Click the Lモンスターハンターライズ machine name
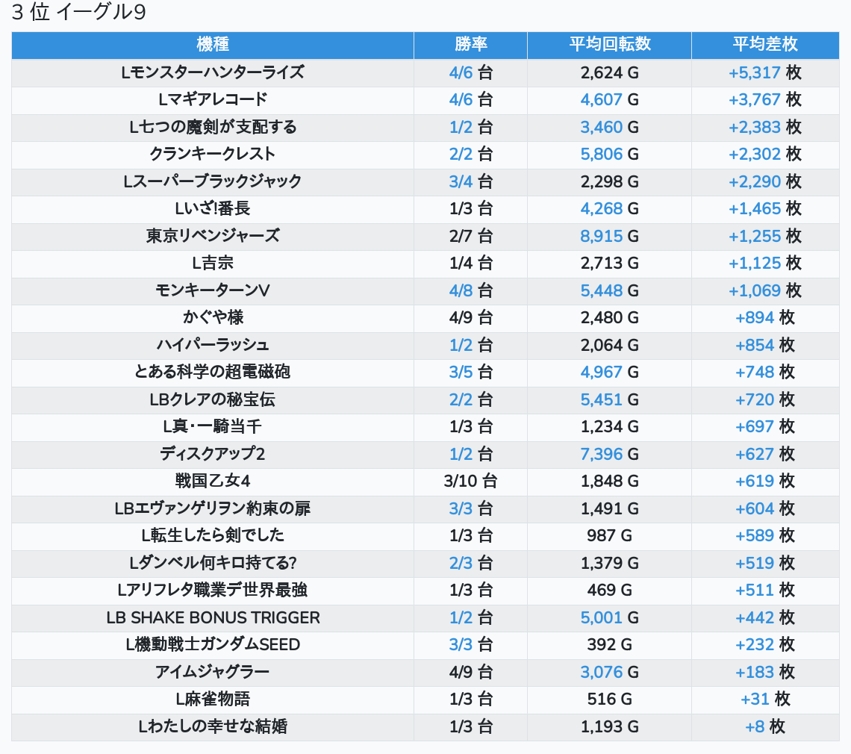Image resolution: width=851 pixels, height=754 pixels. click(213, 73)
